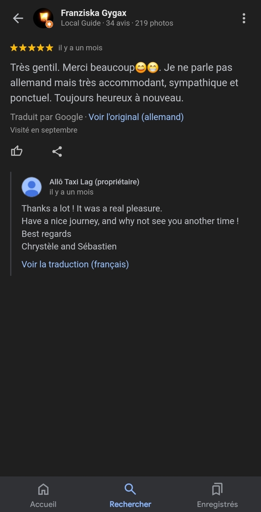Image resolution: width=261 pixels, height=512 pixels.
Task: Tap the Allô Taxi Lag owner avatar
Action: click(x=32, y=187)
